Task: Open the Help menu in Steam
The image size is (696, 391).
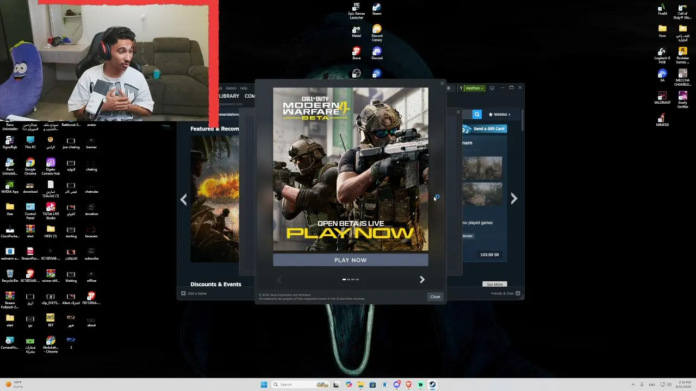Action: [244, 88]
